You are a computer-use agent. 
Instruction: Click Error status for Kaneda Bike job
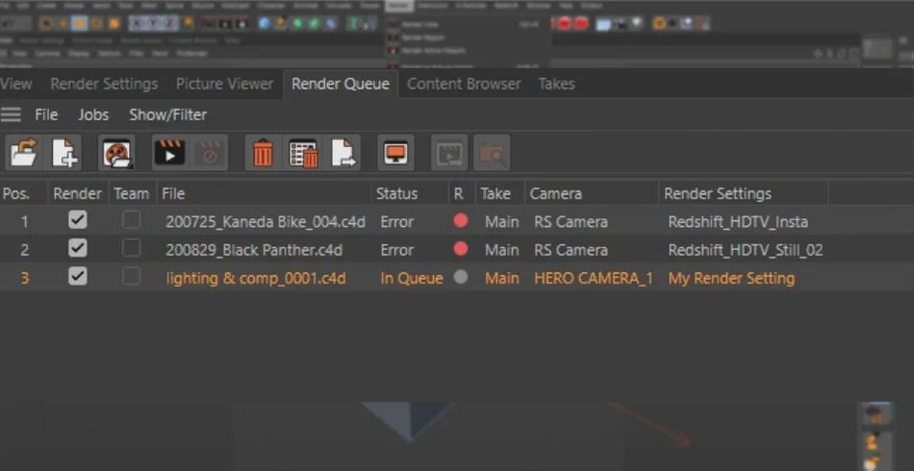(x=397, y=222)
